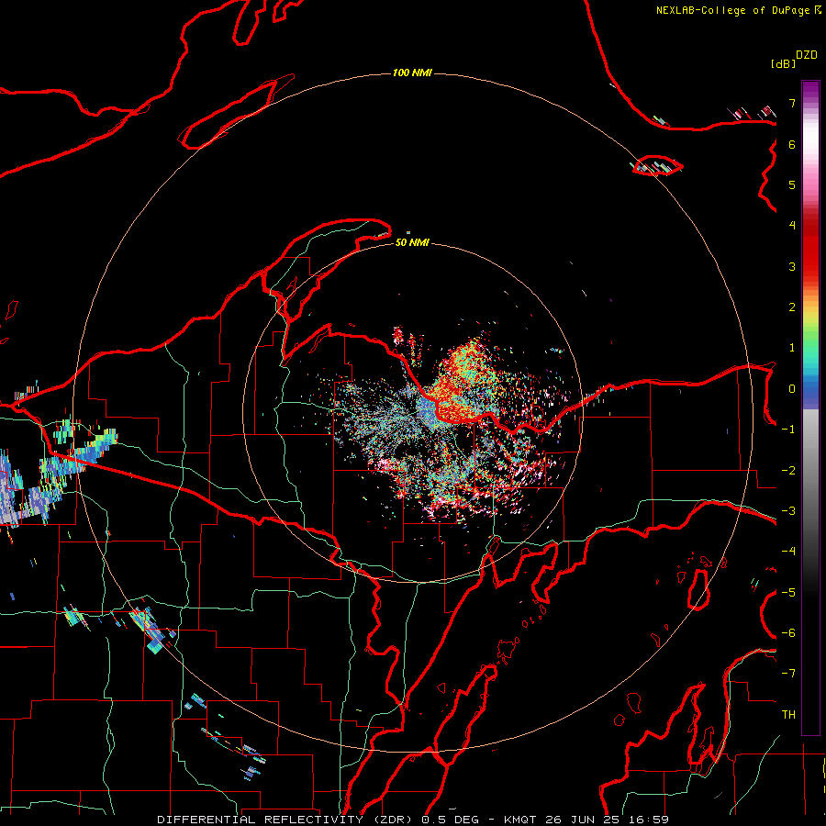Click the -2 value on color scale
The image size is (826, 826).
click(x=788, y=470)
